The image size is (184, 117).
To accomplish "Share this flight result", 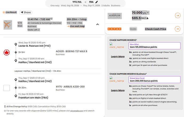I will point(26,12).
